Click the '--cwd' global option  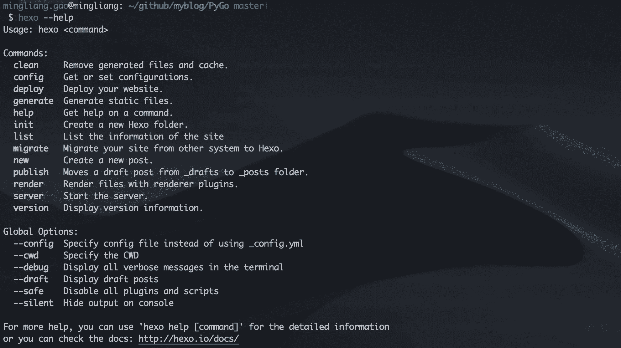26,255
